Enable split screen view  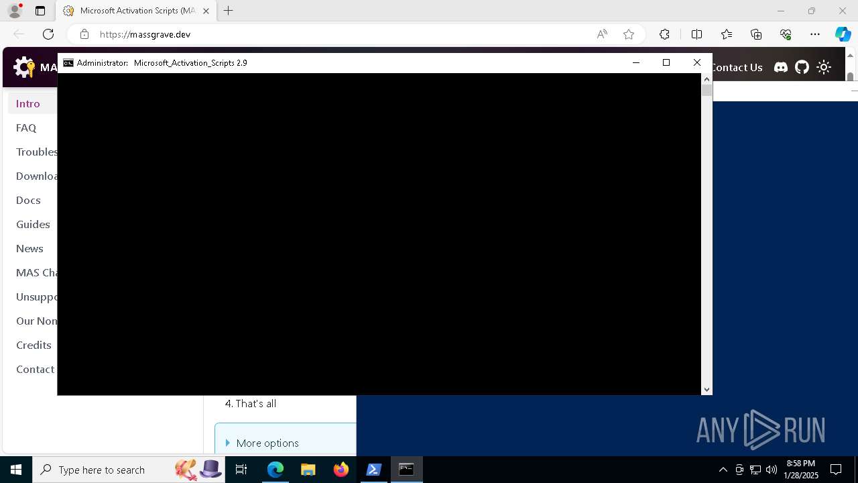point(696,34)
